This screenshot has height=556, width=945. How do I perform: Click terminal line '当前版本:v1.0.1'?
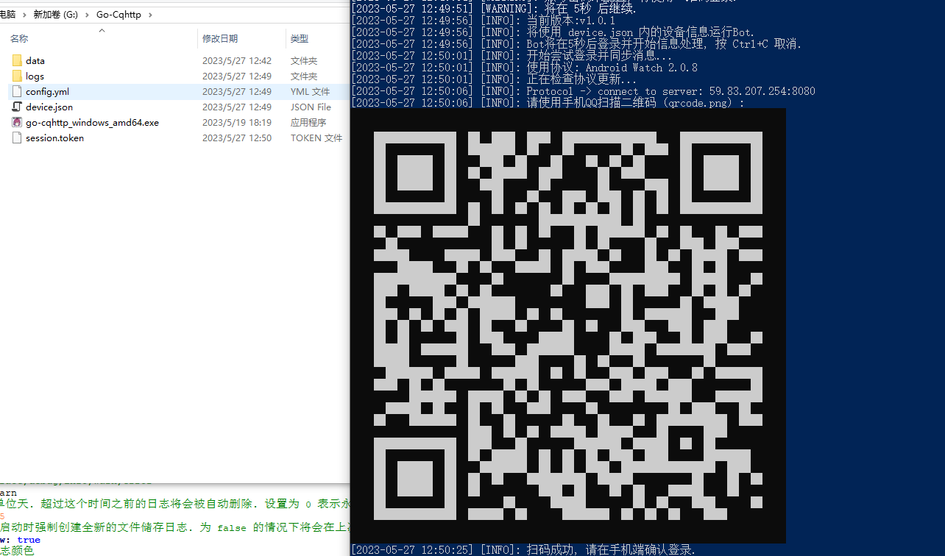[x=484, y=21]
